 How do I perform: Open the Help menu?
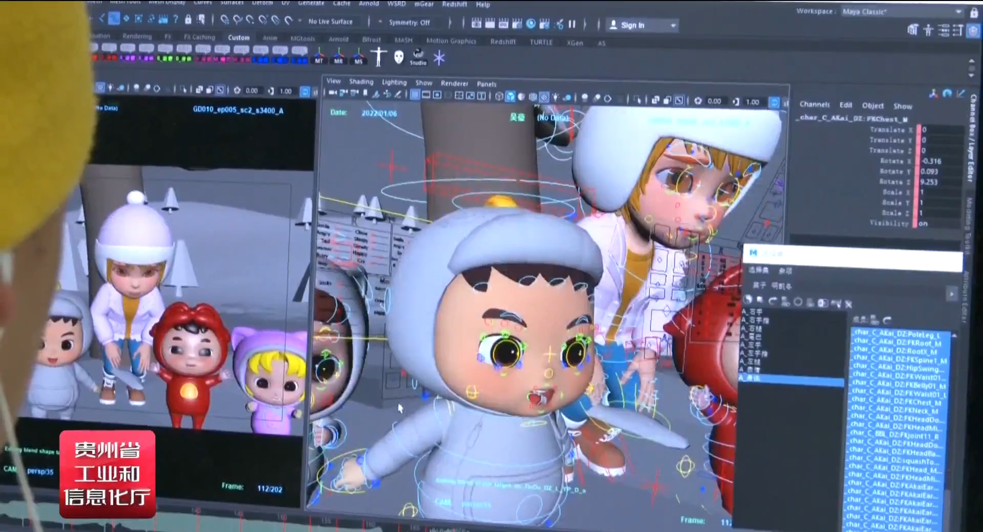coord(483,5)
